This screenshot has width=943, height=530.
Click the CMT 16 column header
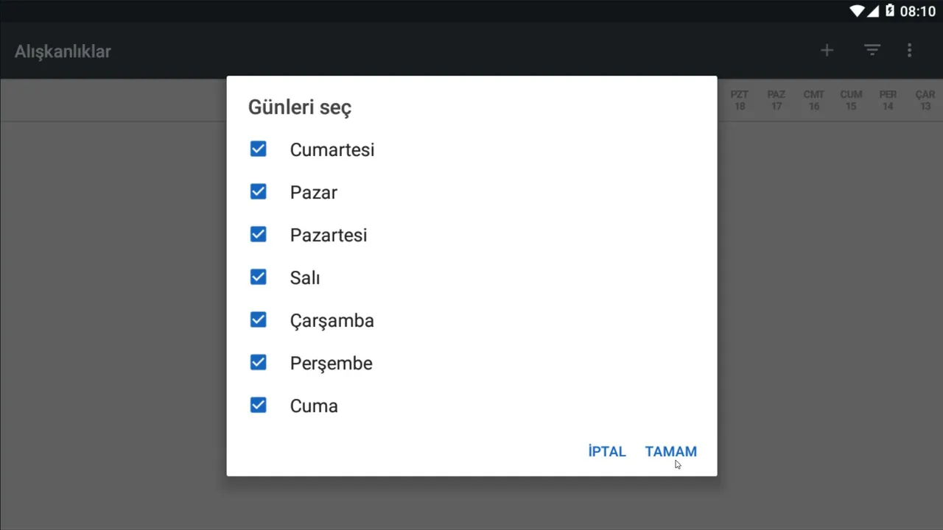[814, 101]
